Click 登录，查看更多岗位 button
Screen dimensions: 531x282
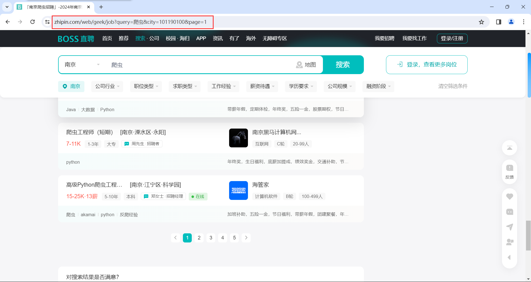click(x=427, y=65)
